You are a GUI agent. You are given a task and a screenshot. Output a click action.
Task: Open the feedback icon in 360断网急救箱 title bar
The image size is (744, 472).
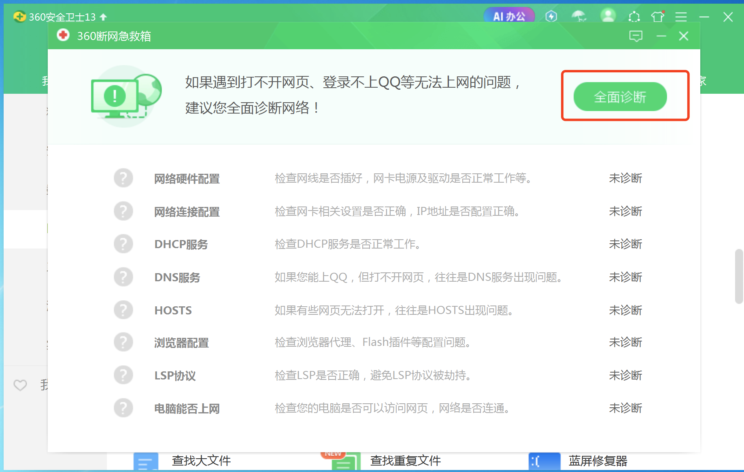point(636,36)
